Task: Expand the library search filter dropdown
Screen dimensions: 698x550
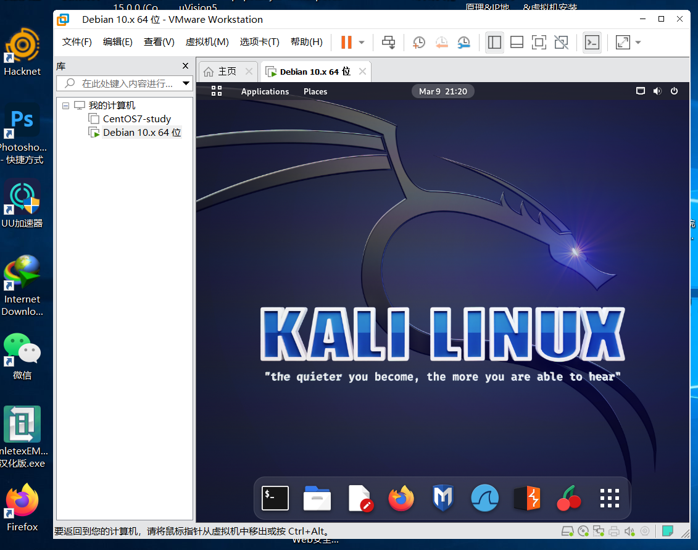Action: (186, 83)
